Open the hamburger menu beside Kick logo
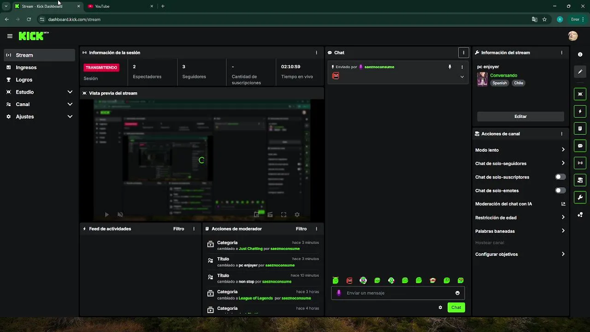The height and width of the screenshot is (332, 590). pos(10,36)
